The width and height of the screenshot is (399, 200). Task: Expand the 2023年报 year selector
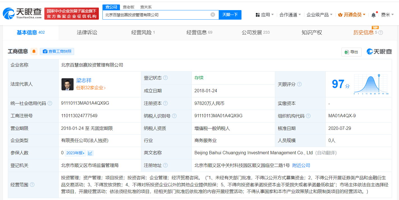tap(75, 153)
